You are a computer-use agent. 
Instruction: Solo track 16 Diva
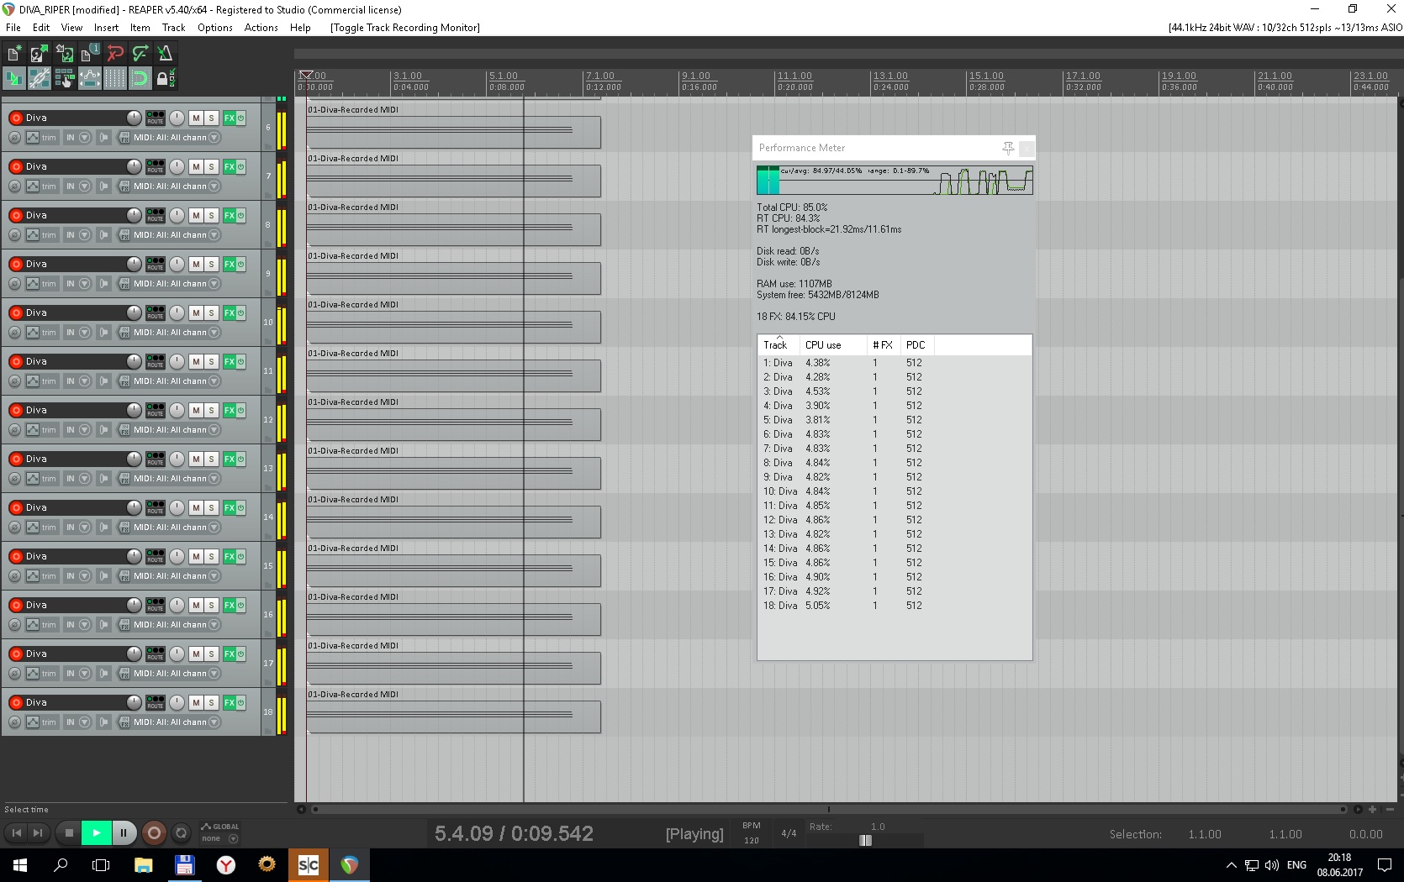pyautogui.click(x=211, y=606)
